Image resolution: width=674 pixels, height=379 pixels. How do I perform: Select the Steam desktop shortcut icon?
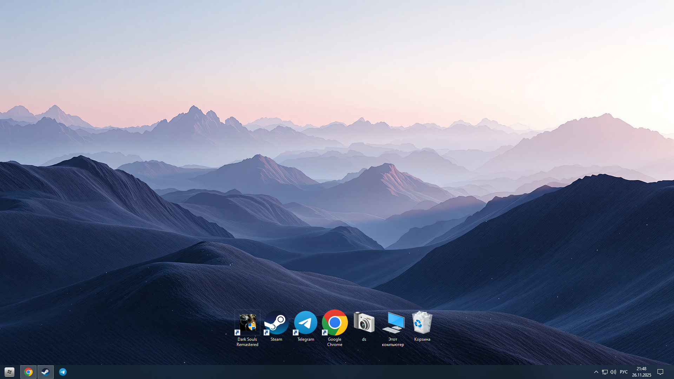[276, 323]
